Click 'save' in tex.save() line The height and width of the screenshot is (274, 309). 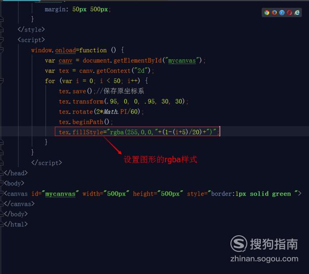tap(79, 91)
